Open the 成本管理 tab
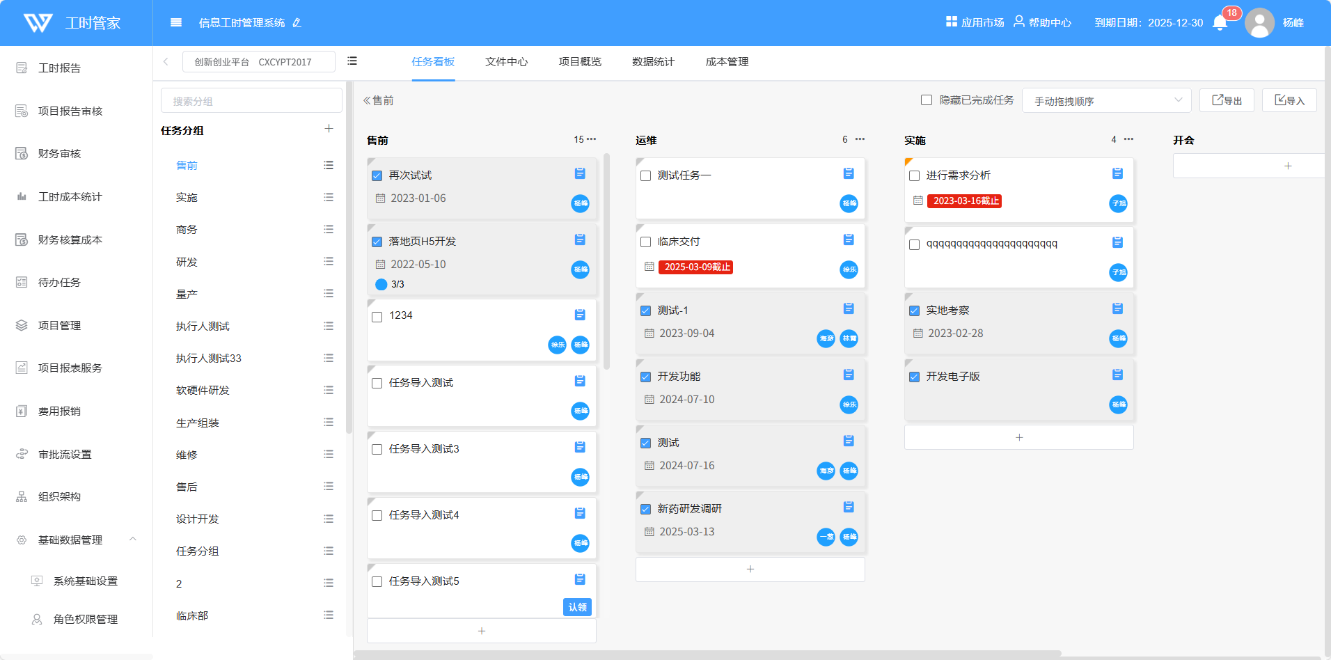The width and height of the screenshot is (1331, 660). tap(727, 62)
